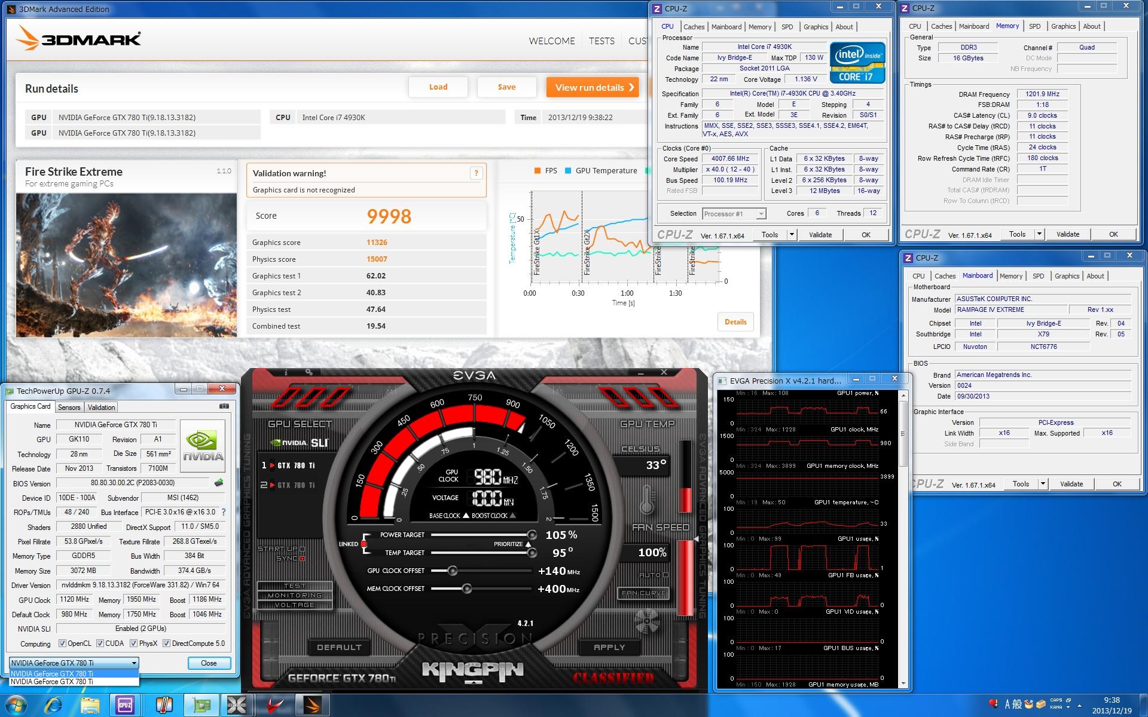Image resolution: width=1148 pixels, height=717 pixels.
Task: Click View run details button
Action: coord(593,87)
